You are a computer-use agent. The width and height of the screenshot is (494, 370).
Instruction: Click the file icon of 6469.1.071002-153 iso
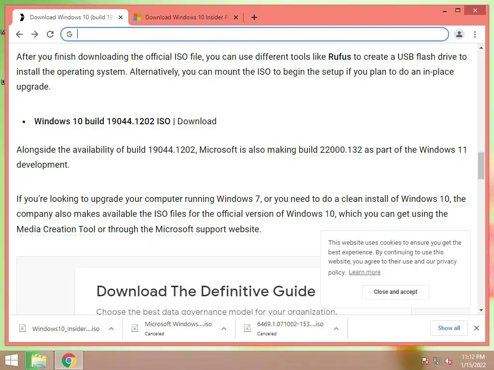pos(247,329)
